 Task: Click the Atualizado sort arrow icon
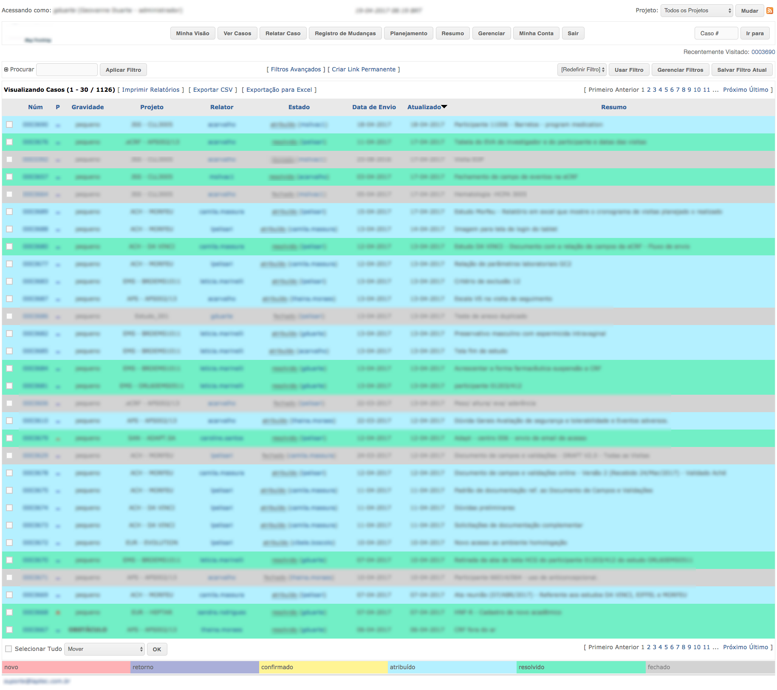tap(444, 107)
